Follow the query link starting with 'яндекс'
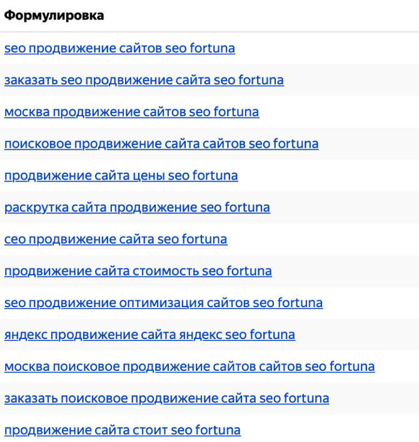The width and height of the screenshot is (419, 442). [150, 335]
